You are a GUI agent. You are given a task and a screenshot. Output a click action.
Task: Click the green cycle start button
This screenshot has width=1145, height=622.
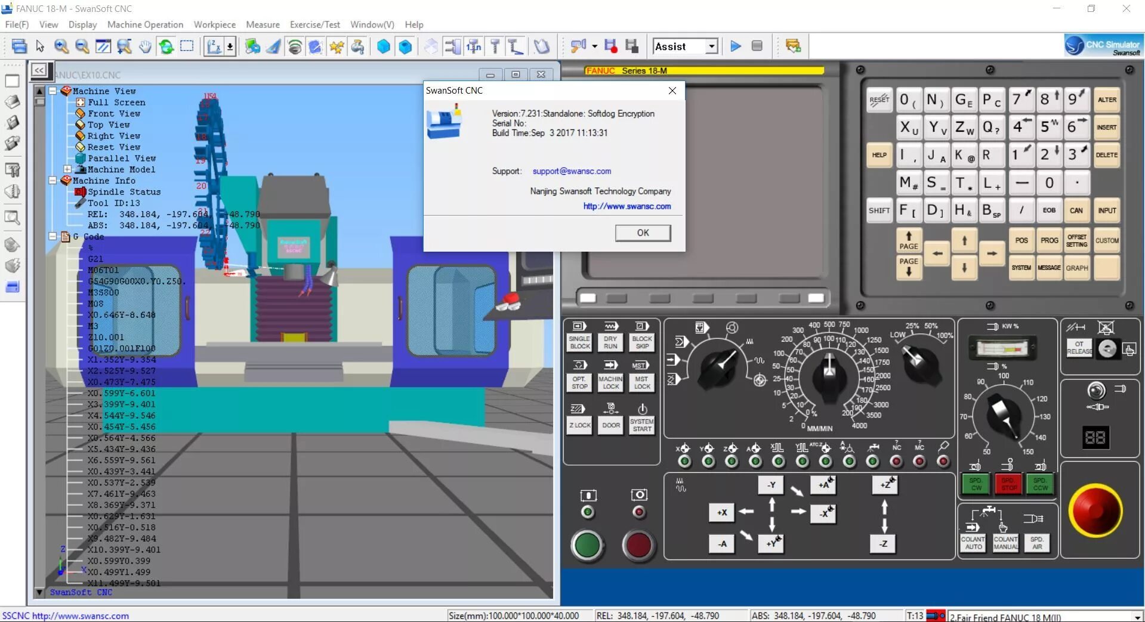(x=587, y=545)
